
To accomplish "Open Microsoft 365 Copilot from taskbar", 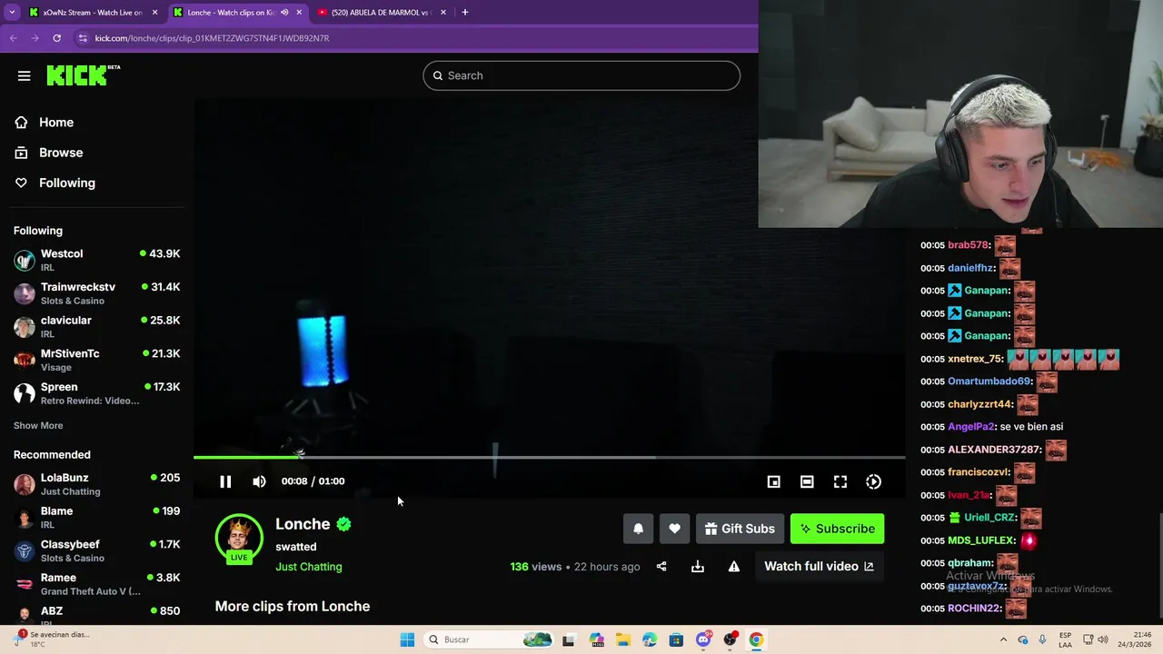I will click(596, 639).
